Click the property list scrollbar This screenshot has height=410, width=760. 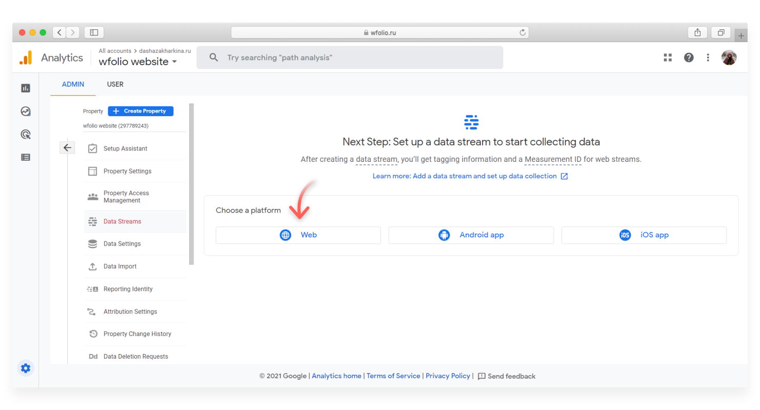[x=192, y=184]
